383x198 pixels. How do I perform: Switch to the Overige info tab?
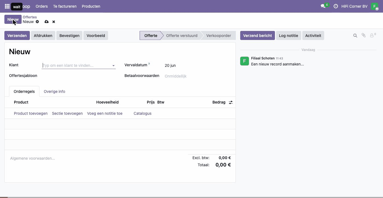point(54,91)
